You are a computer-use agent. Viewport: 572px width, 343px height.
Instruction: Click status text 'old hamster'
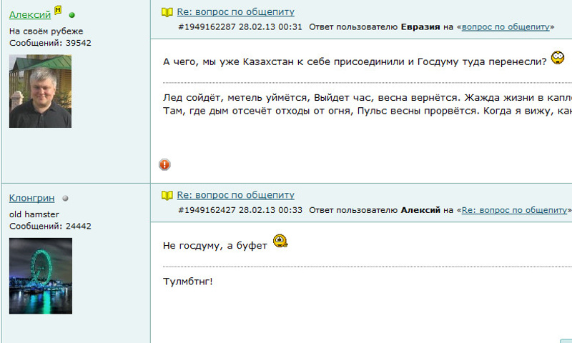(x=34, y=214)
